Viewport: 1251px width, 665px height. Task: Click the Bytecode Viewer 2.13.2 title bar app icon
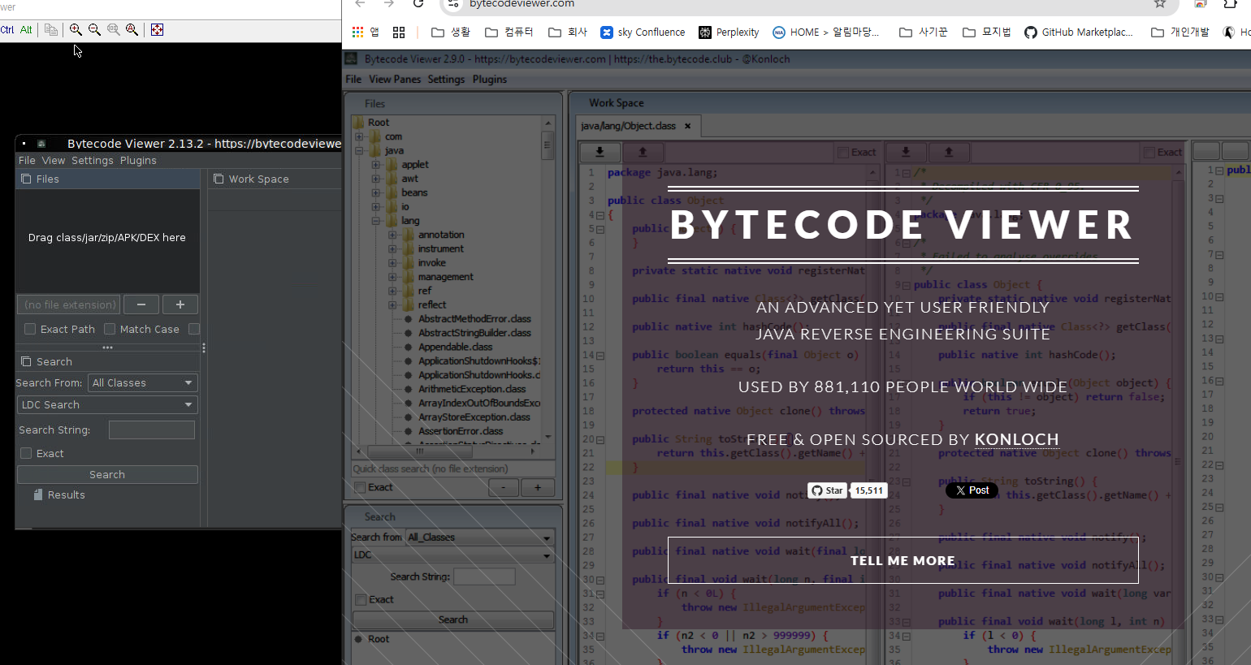point(41,144)
